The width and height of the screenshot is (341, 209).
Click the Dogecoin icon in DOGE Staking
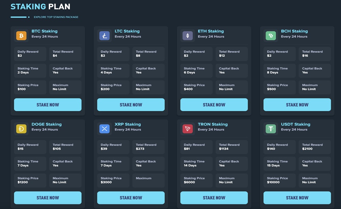[x=21, y=129]
